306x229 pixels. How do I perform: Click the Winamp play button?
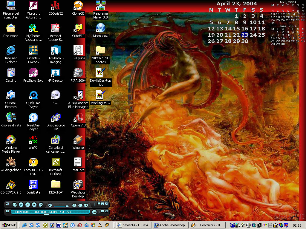click(x=21, y=205)
